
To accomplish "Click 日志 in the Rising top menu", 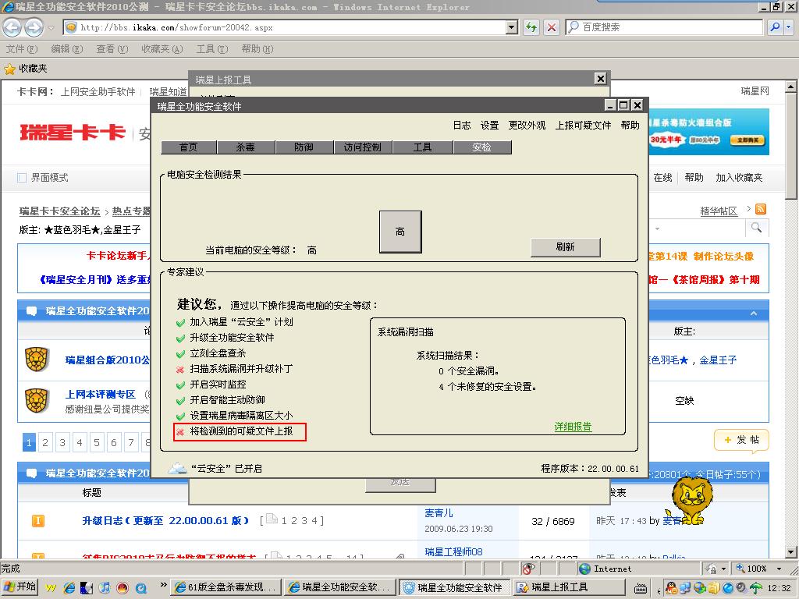I will 462,126.
